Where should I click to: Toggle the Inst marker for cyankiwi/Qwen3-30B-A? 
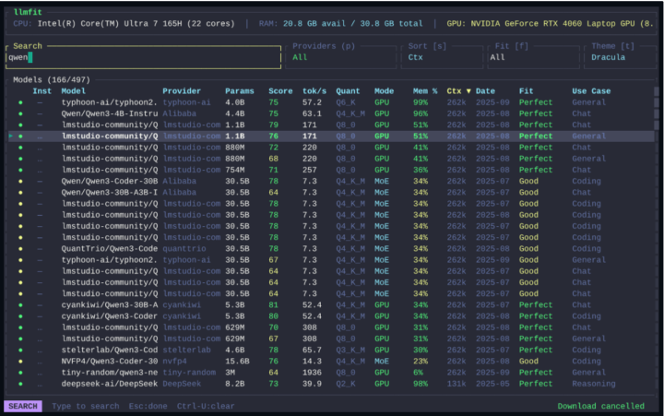[40, 304]
